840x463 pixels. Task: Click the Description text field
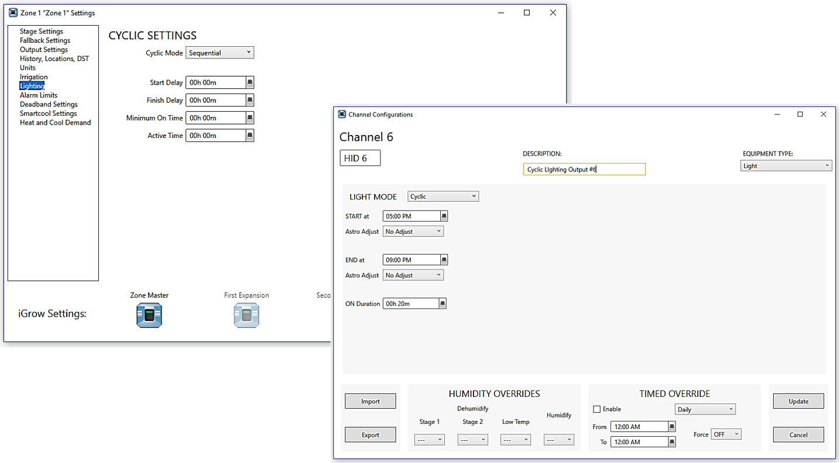[x=584, y=169]
